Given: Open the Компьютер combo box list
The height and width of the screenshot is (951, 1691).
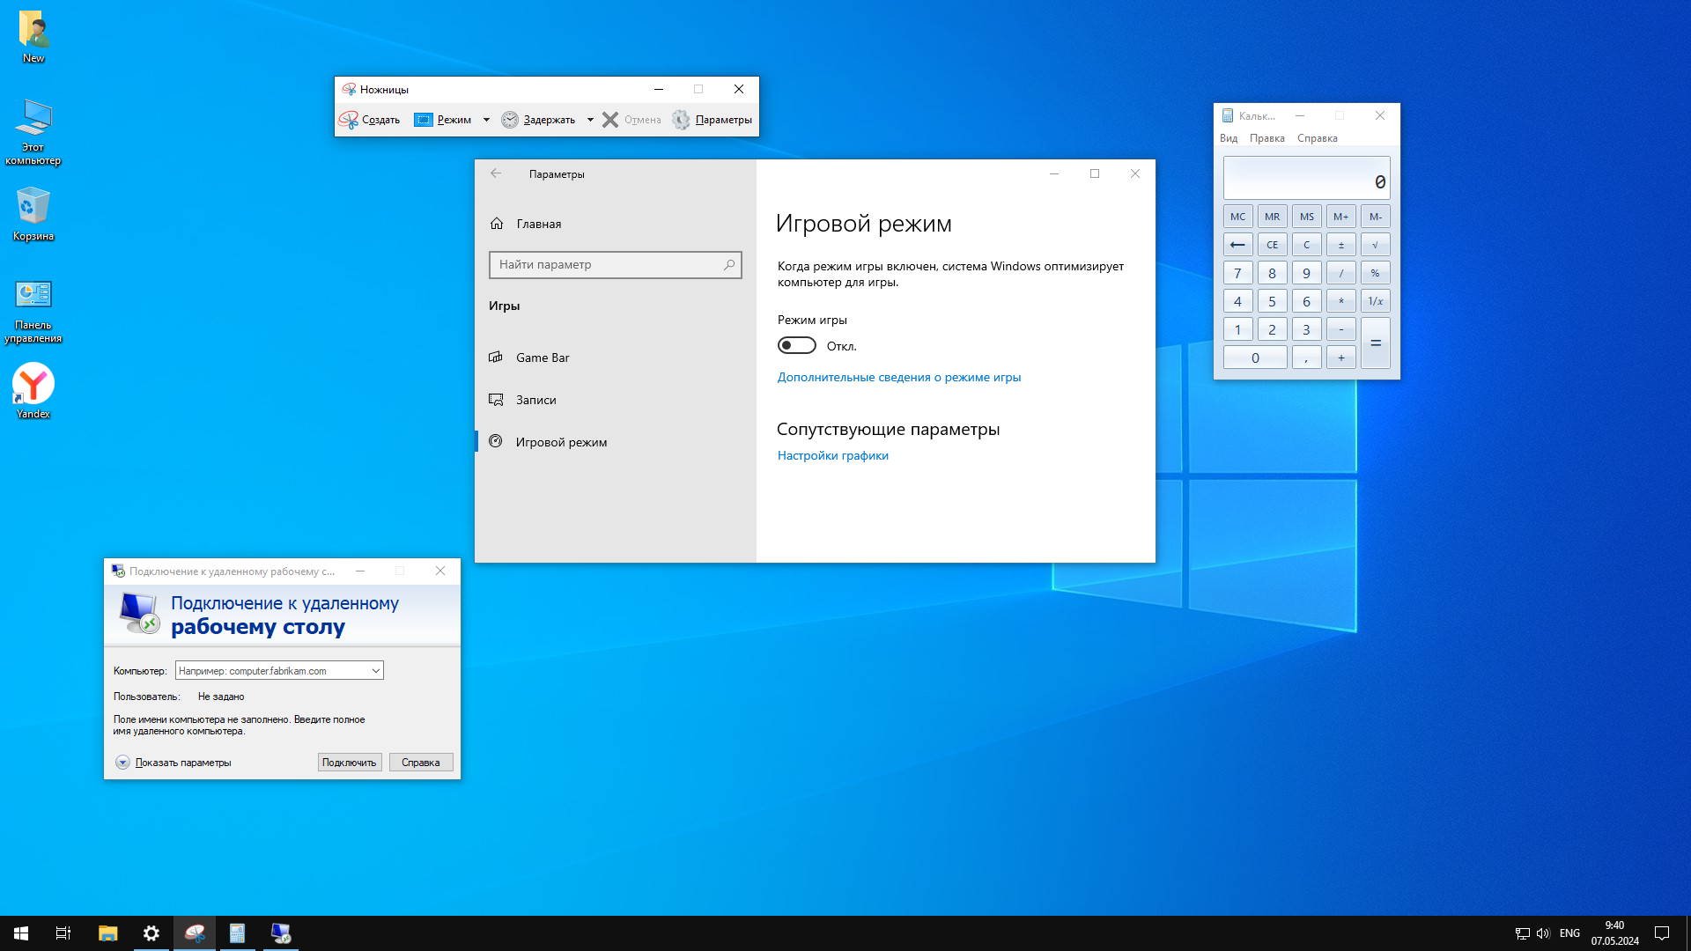Looking at the screenshot, I should (x=375, y=671).
